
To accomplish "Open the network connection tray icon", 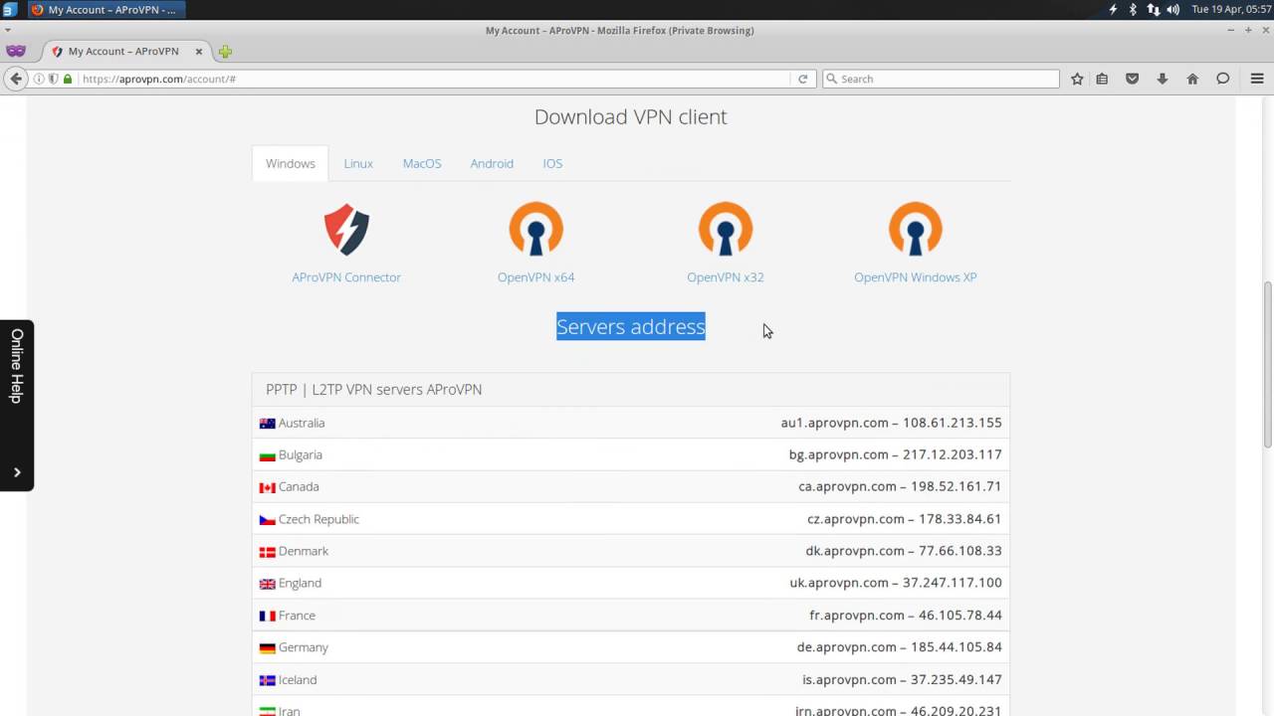I will pos(1153,9).
